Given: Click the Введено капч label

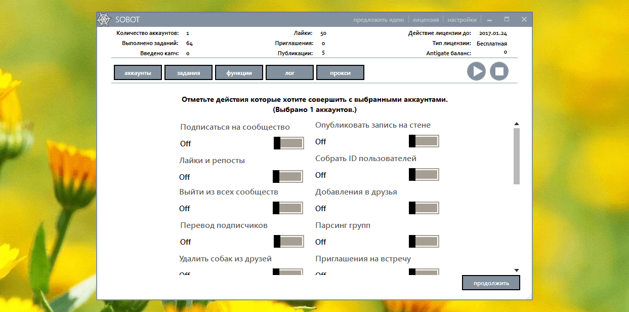Looking at the screenshot, I should click(159, 53).
